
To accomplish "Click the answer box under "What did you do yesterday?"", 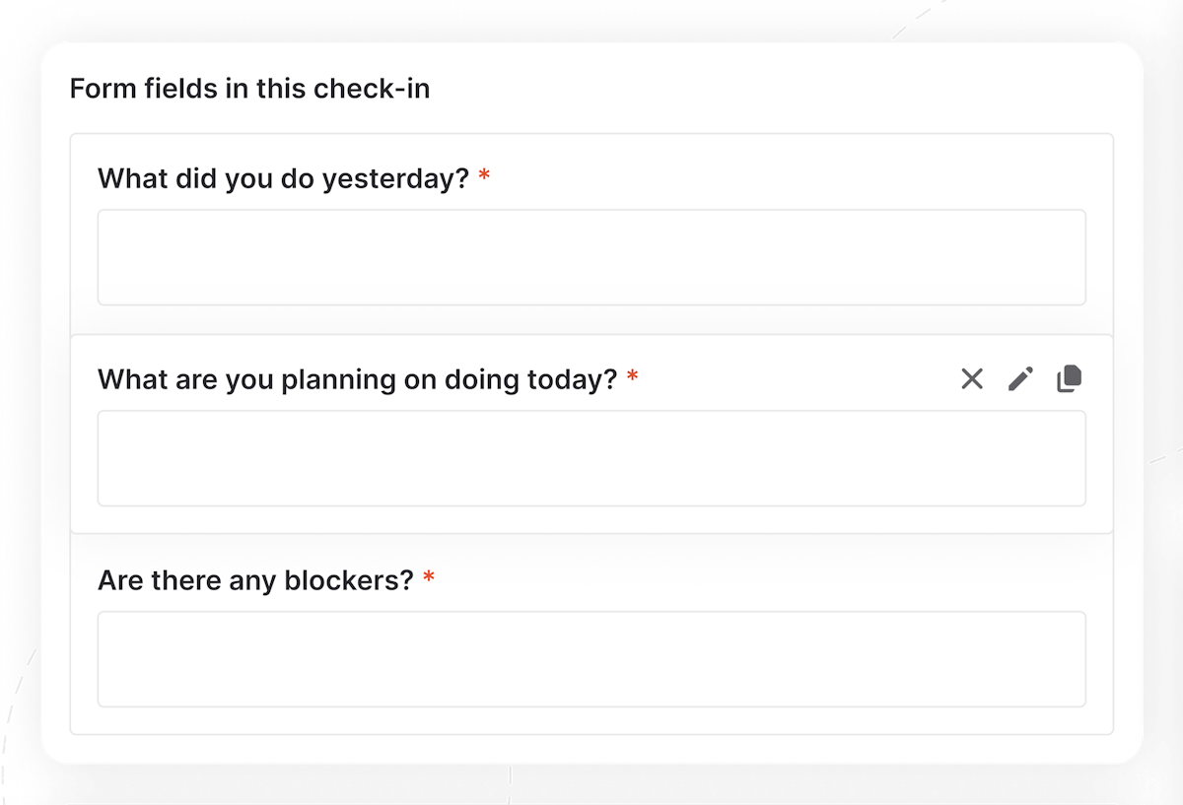I will click(591, 256).
